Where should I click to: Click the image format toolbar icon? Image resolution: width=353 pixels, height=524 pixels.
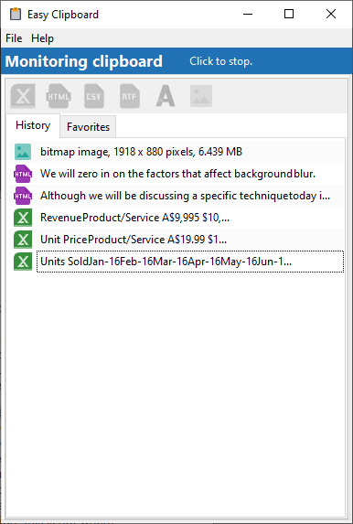point(201,96)
